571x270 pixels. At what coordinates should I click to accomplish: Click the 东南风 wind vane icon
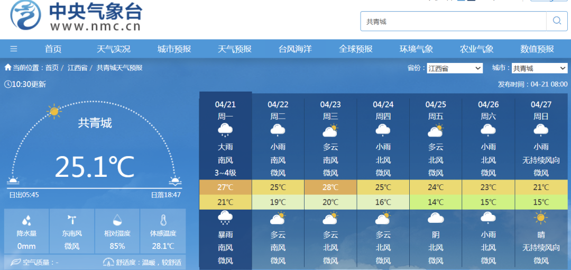tap(72, 220)
